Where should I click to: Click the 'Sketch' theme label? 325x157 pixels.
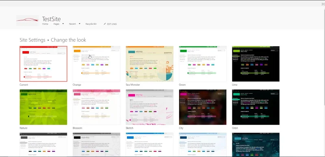click(x=130, y=128)
